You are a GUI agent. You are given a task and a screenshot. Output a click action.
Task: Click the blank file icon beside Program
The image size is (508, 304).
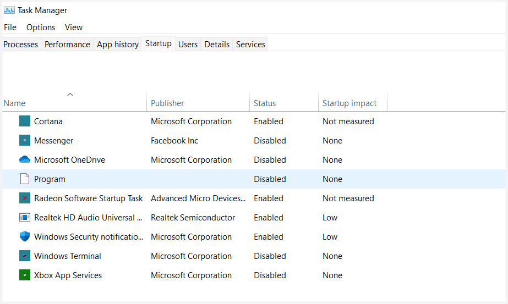[x=25, y=179]
